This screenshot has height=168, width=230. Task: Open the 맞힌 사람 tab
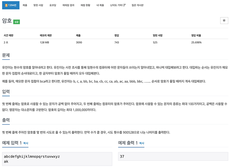(38, 5)
